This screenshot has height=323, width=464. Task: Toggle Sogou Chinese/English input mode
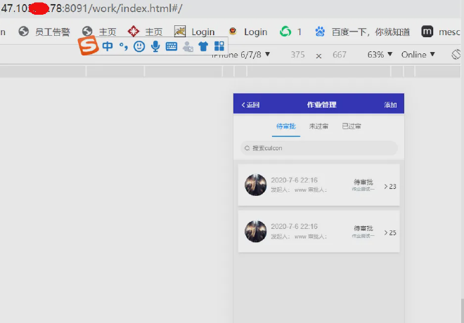(x=108, y=46)
